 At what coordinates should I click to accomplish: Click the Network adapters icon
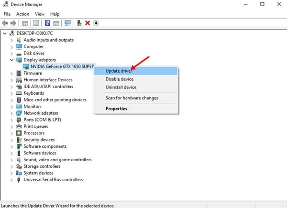[19, 113]
